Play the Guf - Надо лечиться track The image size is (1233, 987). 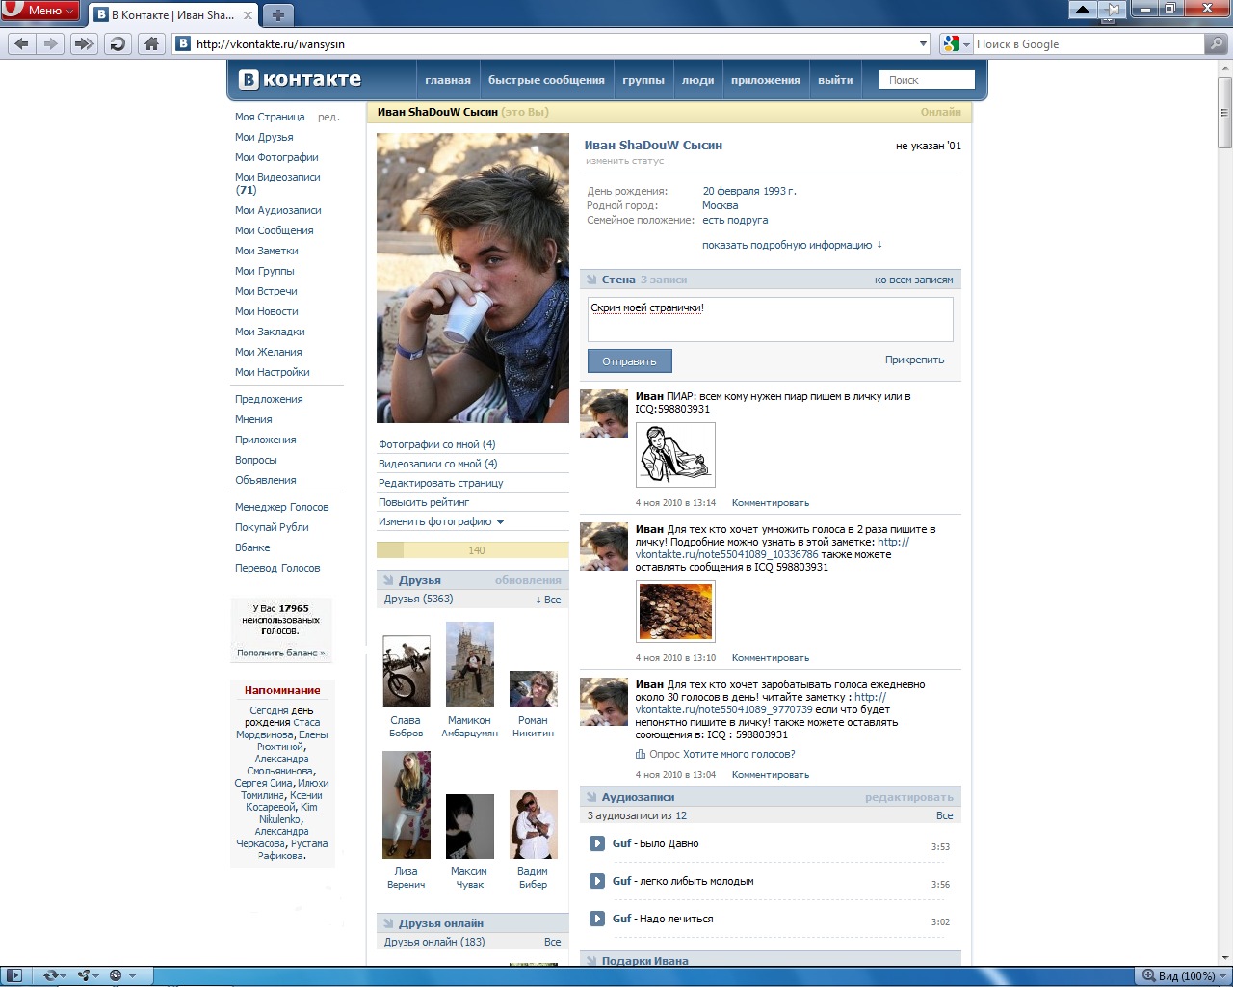point(597,920)
